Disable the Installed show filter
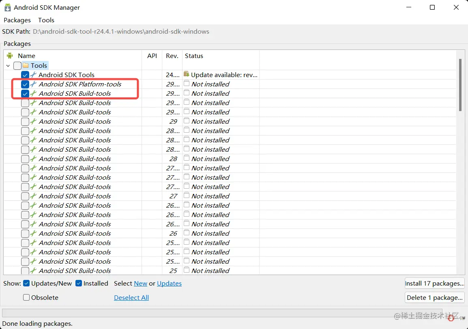This screenshot has height=329, width=468. 79,283
